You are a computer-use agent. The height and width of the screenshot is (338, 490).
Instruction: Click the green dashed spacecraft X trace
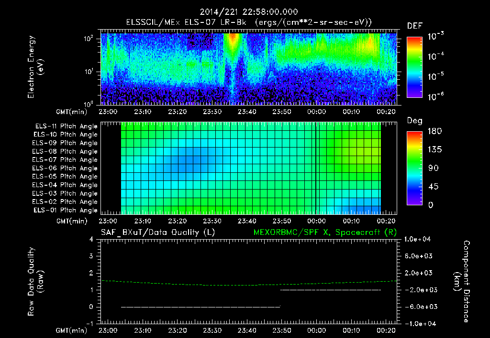[x=249, y=285]
